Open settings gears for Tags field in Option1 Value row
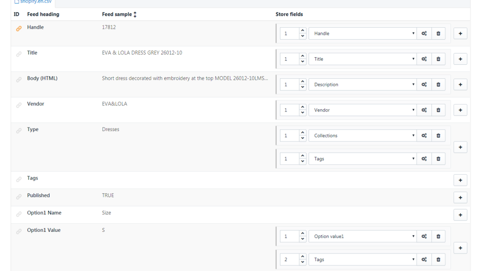Screen dimensions: 482x271 tap(424, 259)
